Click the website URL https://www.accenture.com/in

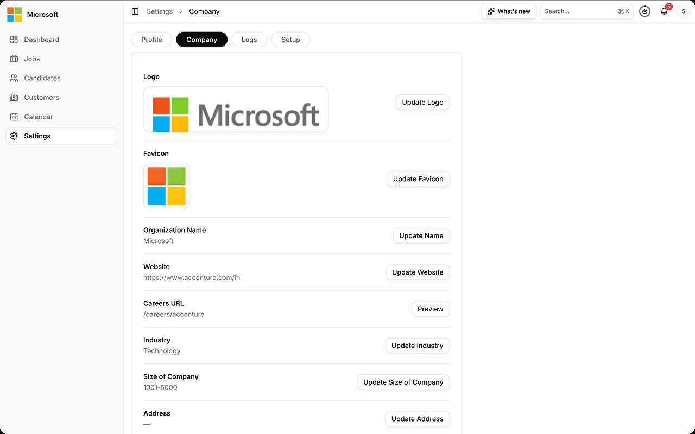pyautogui.click(x=192, y=278)
